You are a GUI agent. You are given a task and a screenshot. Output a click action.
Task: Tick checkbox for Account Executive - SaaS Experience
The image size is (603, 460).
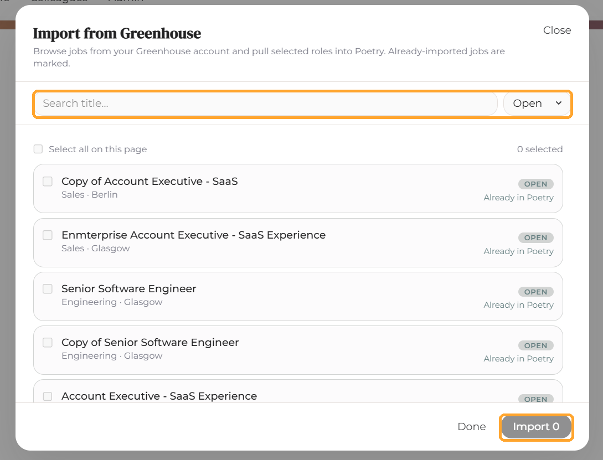[47, 396]
